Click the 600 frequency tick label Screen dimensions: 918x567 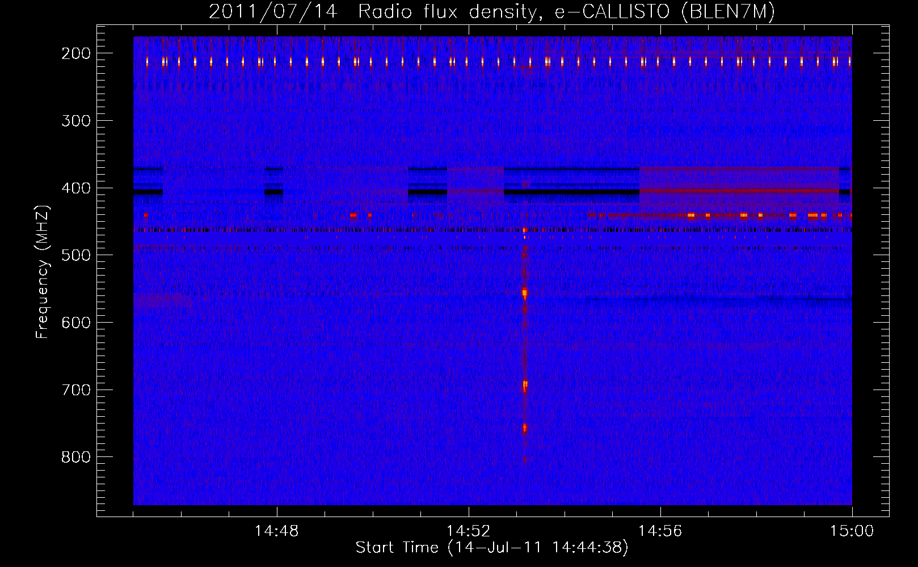[76, 323]
